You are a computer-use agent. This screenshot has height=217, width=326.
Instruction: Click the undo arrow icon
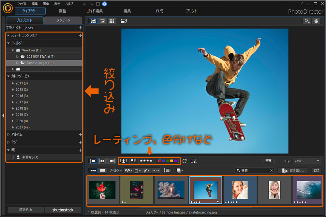pos(85,4)
